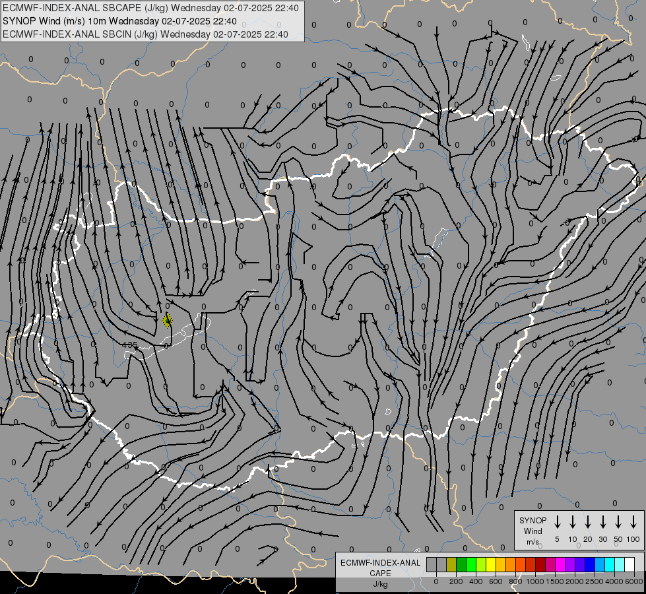Click the SBCIN title line in header

pyautogui.click(x=145, y=34)
